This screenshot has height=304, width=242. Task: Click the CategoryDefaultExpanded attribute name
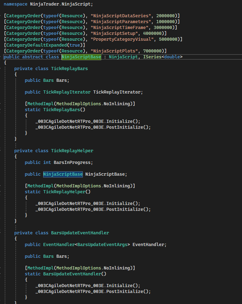37,45
